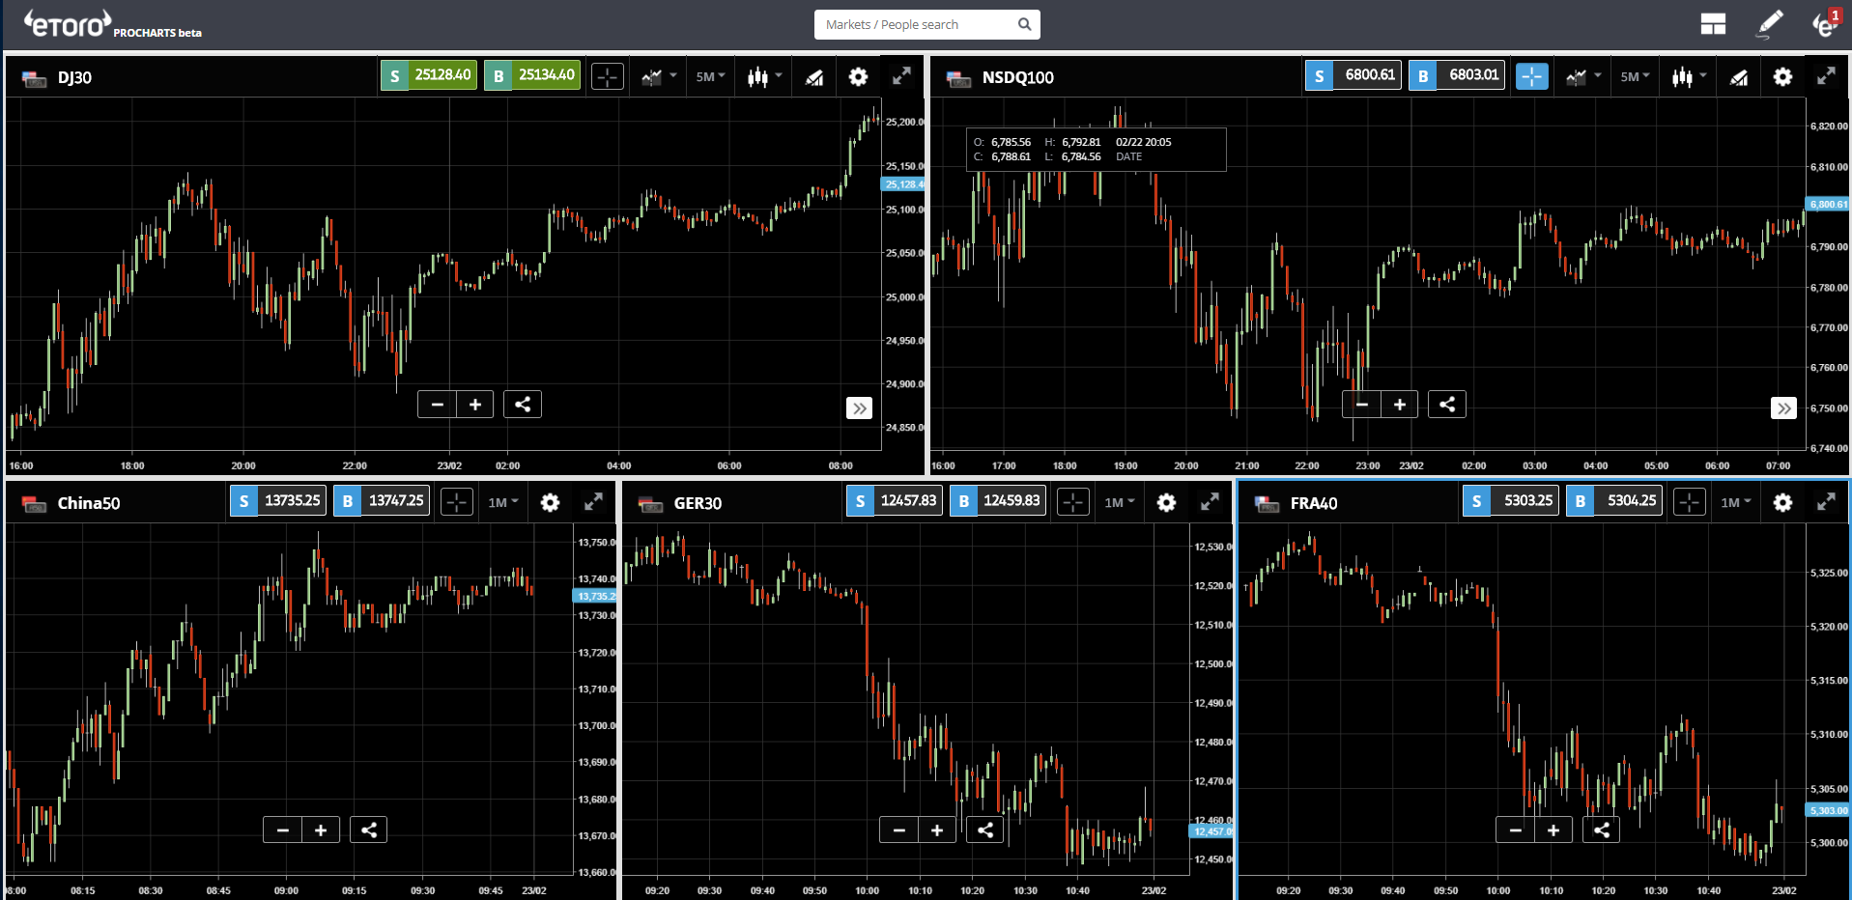Buy GER30 at 12459.83
Image resolution: width=1852 pixels, height=900 pixels.
[x=998, y=501]
